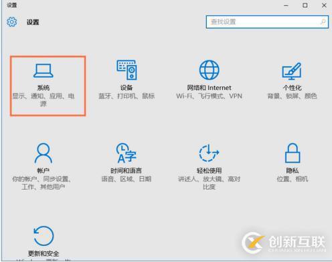The height and width of the screenshot is (262, 332).
Task: Select the 更新和安全 category label
Action: point(44,253)
